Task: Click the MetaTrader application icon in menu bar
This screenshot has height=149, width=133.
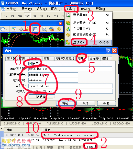Action: pos(3,9)
